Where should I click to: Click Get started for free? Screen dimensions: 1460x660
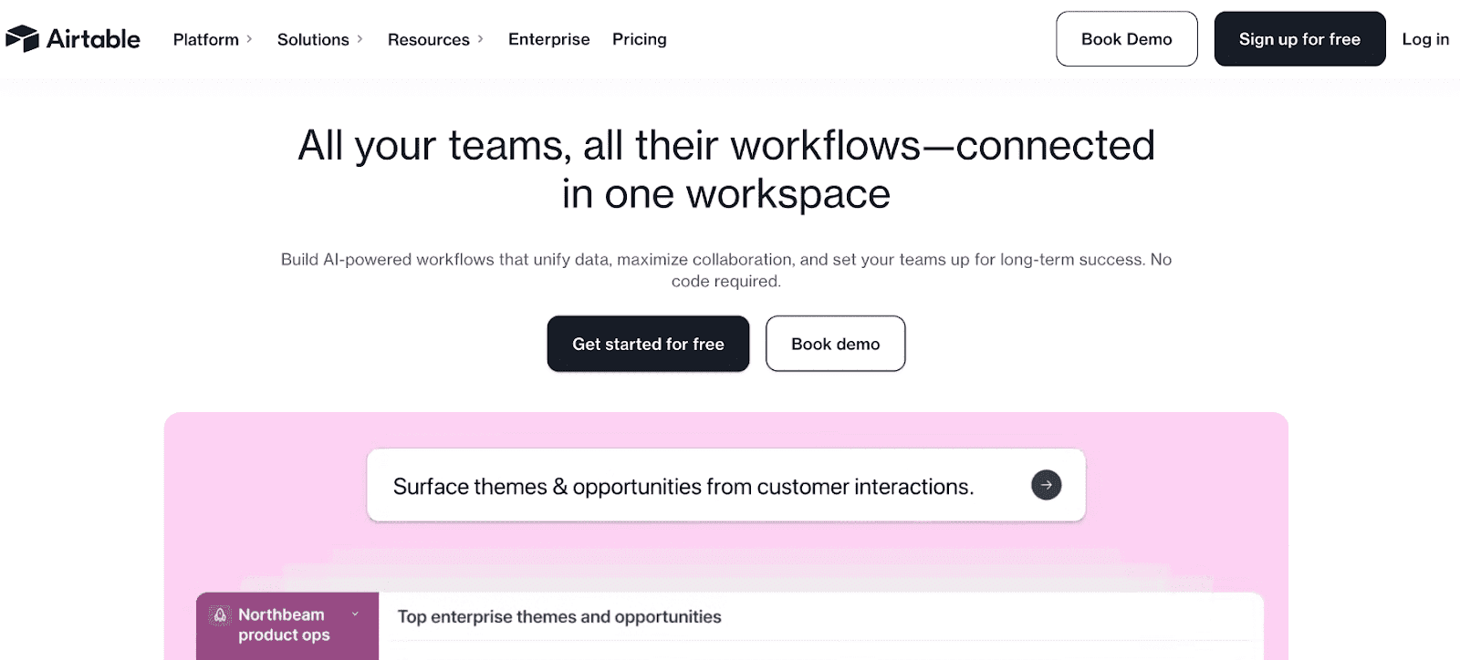[x=647, y=344]
